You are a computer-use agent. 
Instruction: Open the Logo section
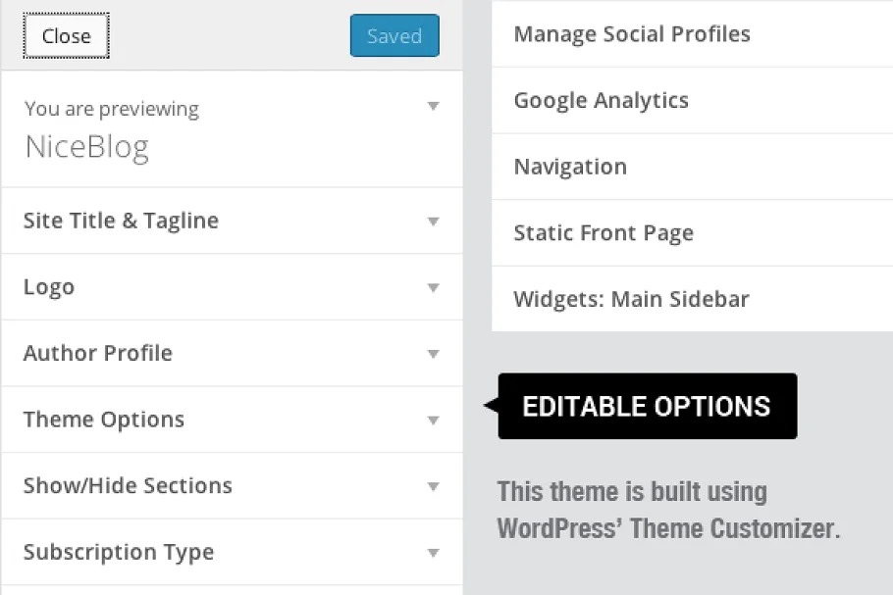49,287
